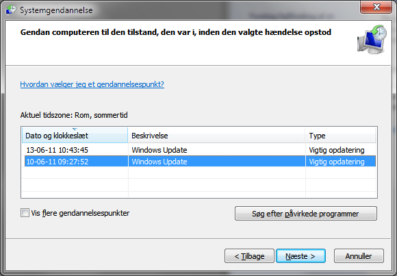Close the Systemgendannelse dialog window
Screen dimensions: 397x276
coord(376,7)
